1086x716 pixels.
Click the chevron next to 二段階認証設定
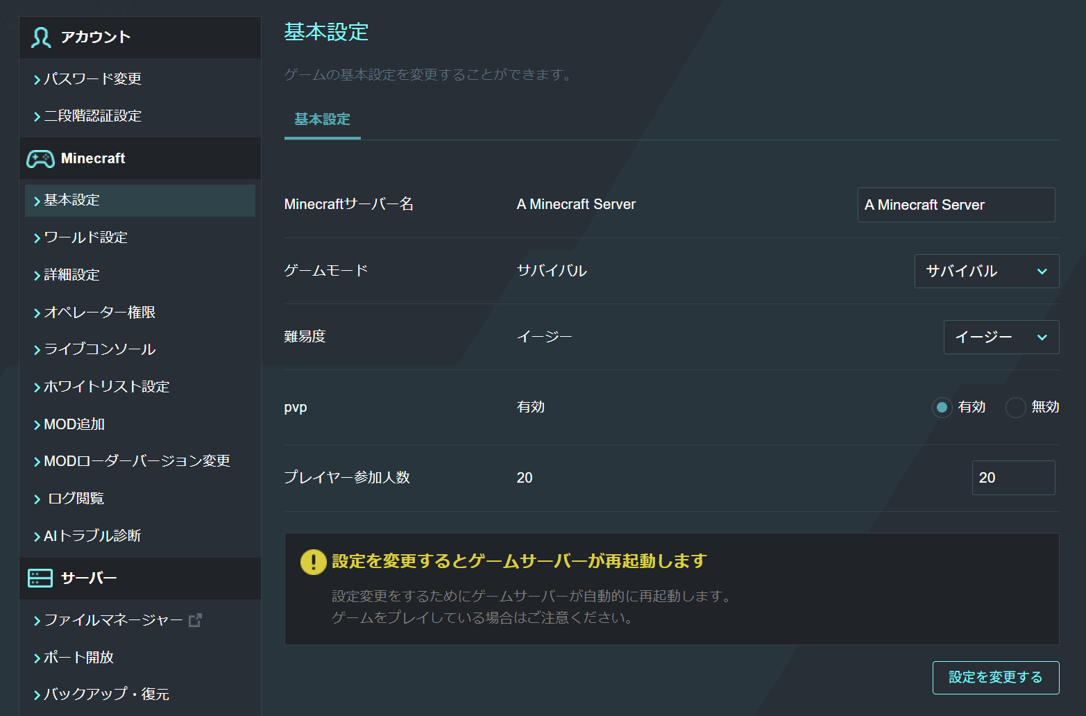pos(37,116)
